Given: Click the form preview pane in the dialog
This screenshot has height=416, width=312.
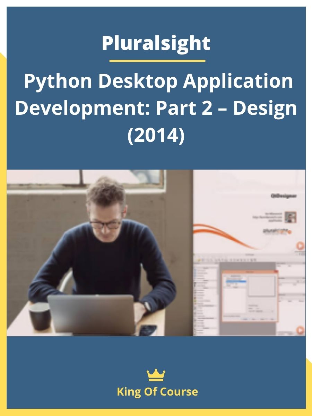Looking at the screenshot, I should [262, 286].
